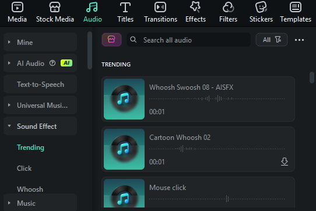Screen dimensions: 316x211
Task: Select the Whoosh subcategory
Action: point(30,189)
